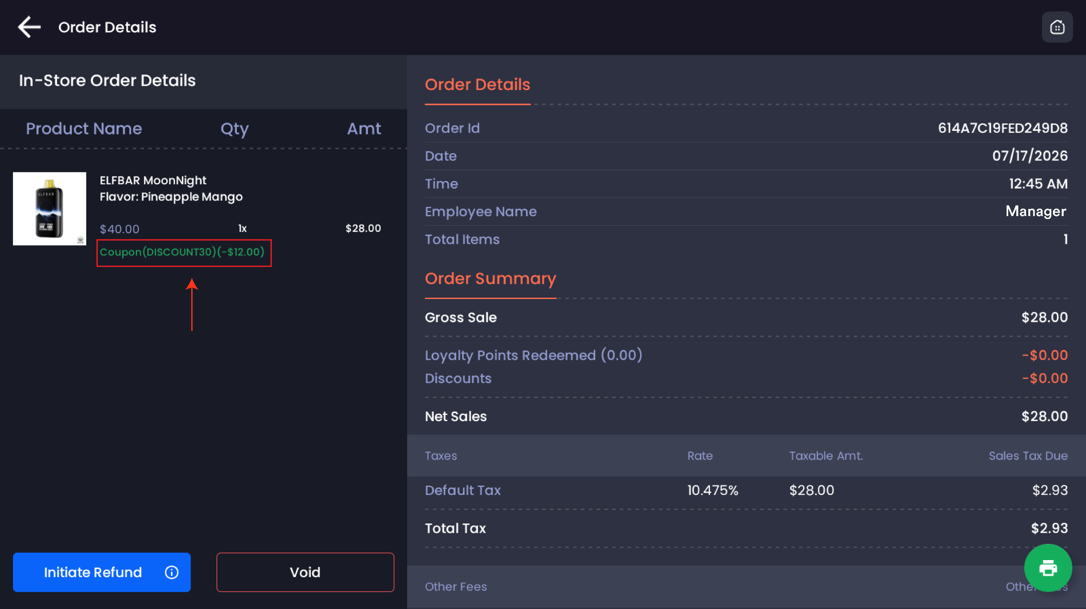This screenshot has height=609, width=1086.
Task: Go back using the left arrow icon
Action: [x=29, y=27]
